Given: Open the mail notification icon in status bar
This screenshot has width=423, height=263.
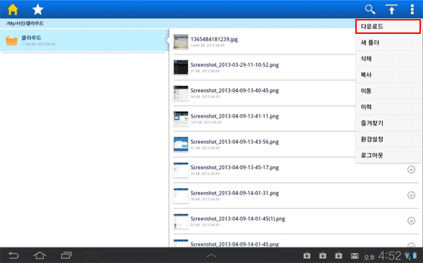Looking at the screenshot, I should click(x=355, y=255).
